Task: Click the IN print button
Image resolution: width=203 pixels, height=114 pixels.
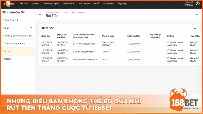Action: [197, 14]
